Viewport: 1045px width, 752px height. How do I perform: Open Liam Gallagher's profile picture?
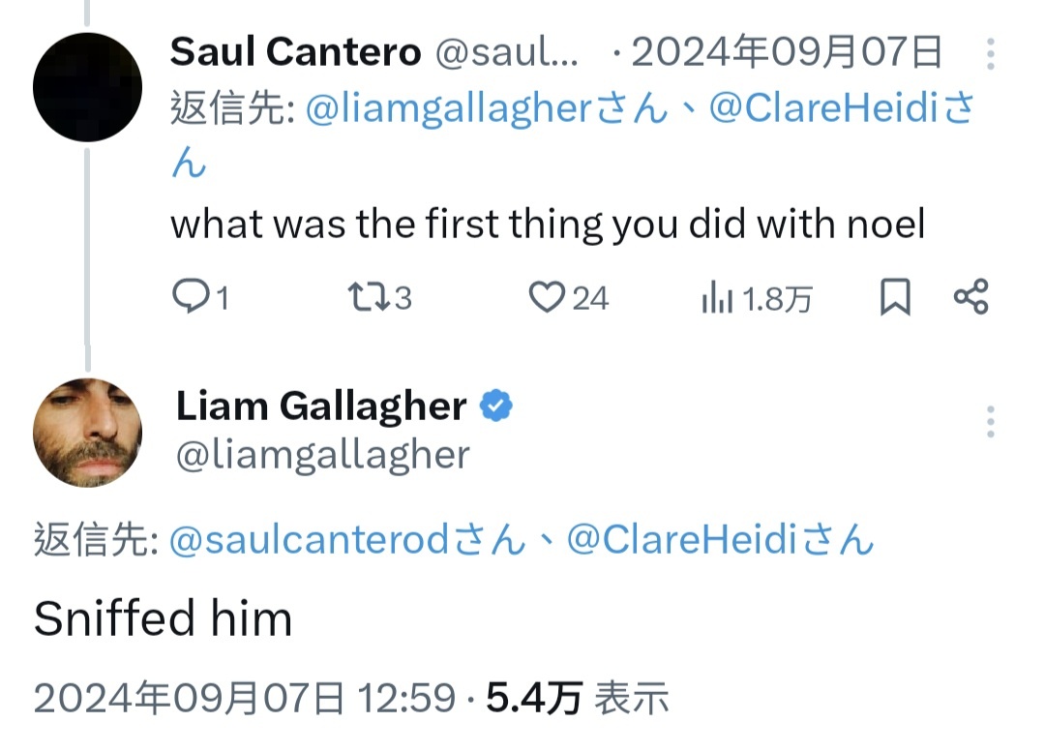coord(87,433)
